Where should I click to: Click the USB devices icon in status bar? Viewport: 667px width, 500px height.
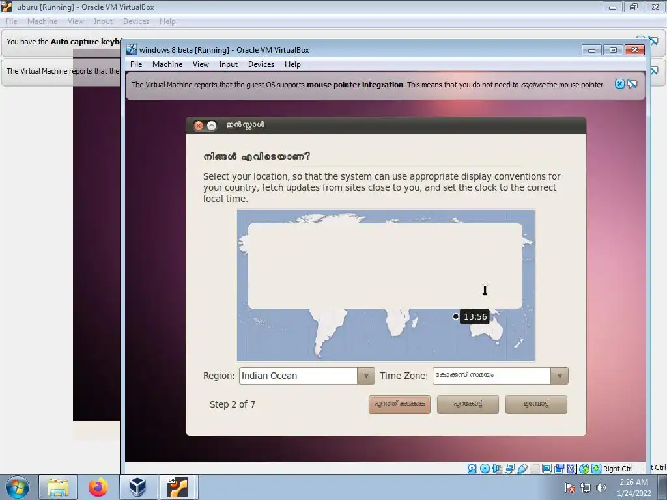pos(522,469)
